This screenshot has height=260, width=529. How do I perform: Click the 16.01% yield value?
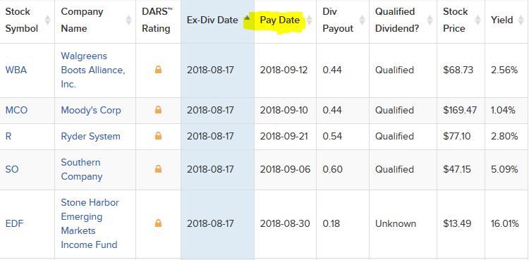(x=505, y=223)
